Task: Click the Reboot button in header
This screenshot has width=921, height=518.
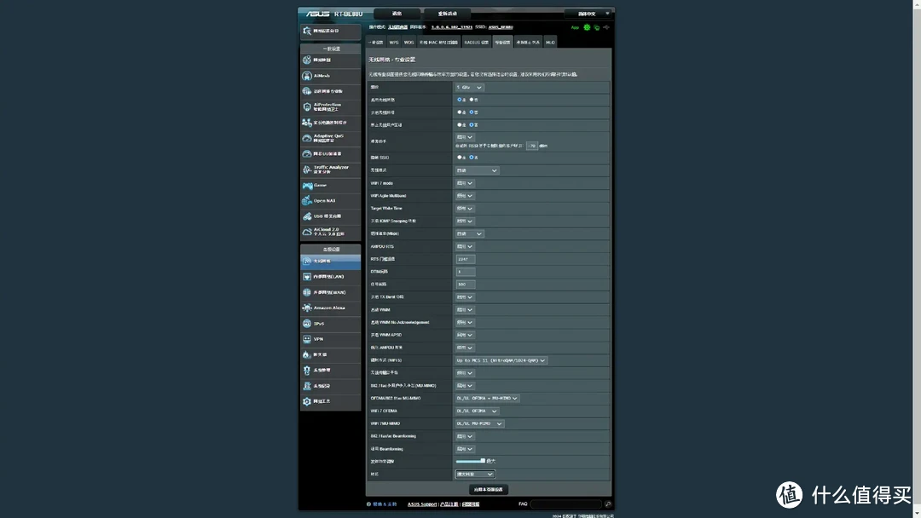Action: coord(448,14)
